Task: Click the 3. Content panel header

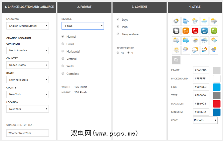Action: [x=139, y=7]
